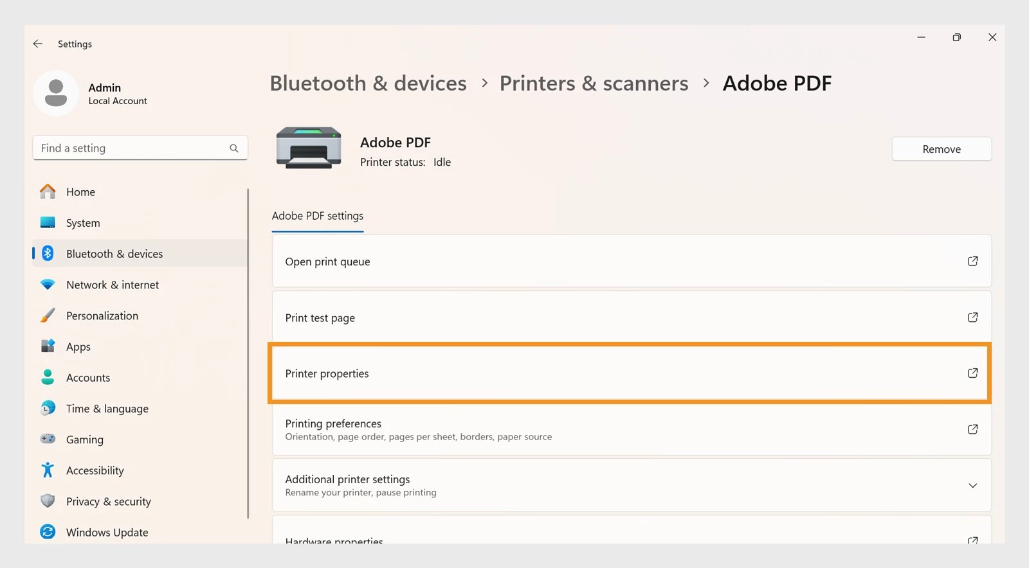Click the Network & internet wifi icon
This screenshot has width=1029, height=568.
(48, 284)
